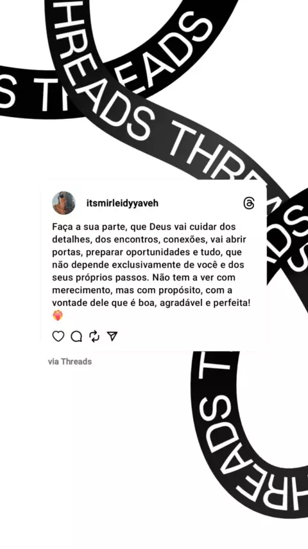The height and width of the screenshot is (549, 308).
Task: Share the post with the paper plane icon
Action: [x=112, y=336]
